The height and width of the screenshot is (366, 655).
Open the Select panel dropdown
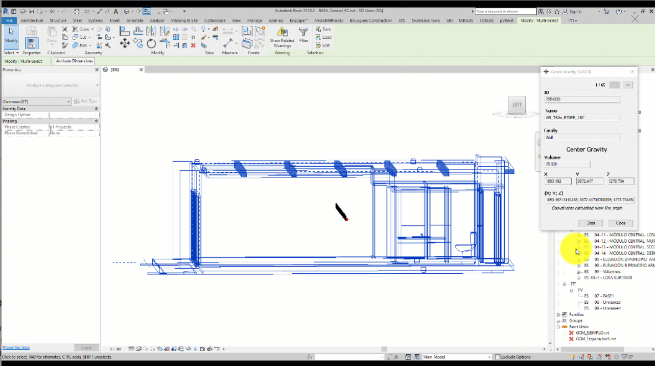tap(11, 53)
